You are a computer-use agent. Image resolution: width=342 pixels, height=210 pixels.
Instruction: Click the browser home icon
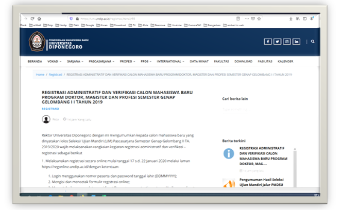40,19
